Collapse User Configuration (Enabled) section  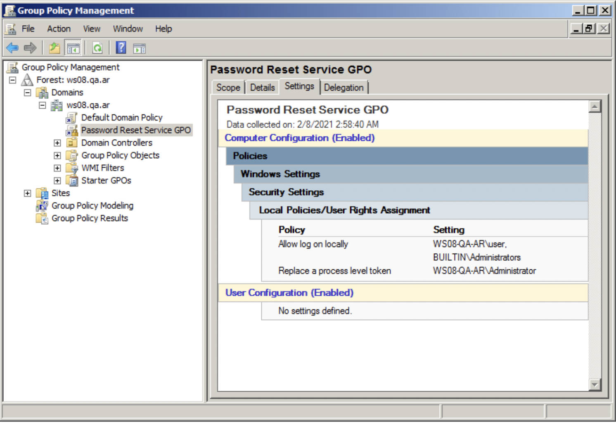tap(403, 293)
